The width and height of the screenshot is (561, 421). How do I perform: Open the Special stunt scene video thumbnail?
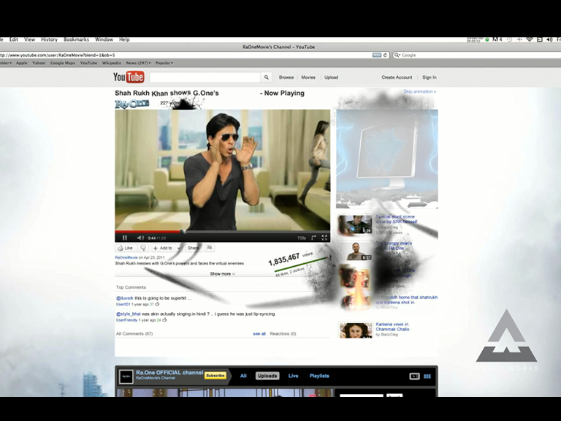[355, 224]
